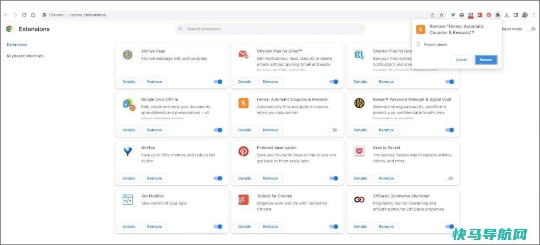Disable Google Docs Offline toggle
This screenshot has width=540, height=245.
(x=218, y=130)
